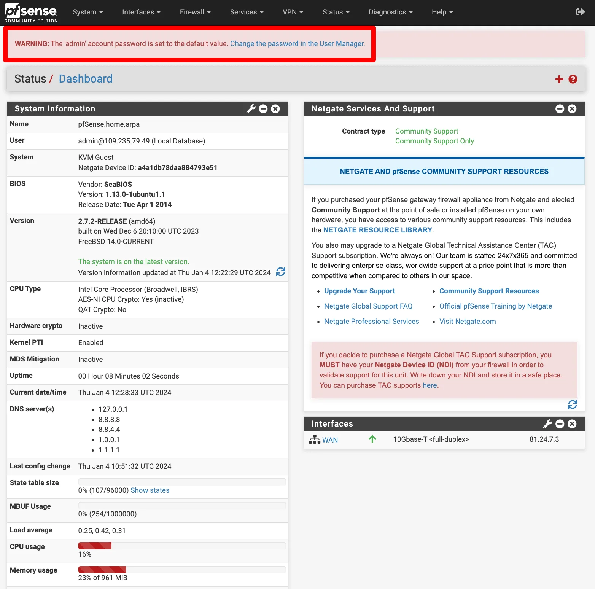Collapse the Interfaces widget panel
The height and width of the screenshot is (589, 595).
560,424
